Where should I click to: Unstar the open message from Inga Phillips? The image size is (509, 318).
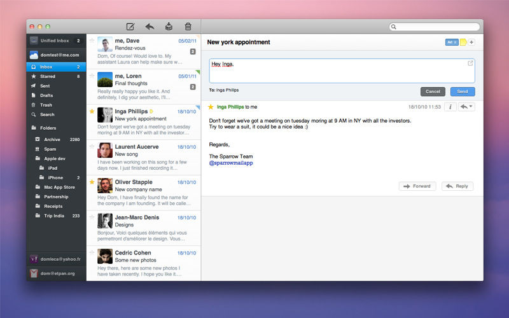[211, 107]
